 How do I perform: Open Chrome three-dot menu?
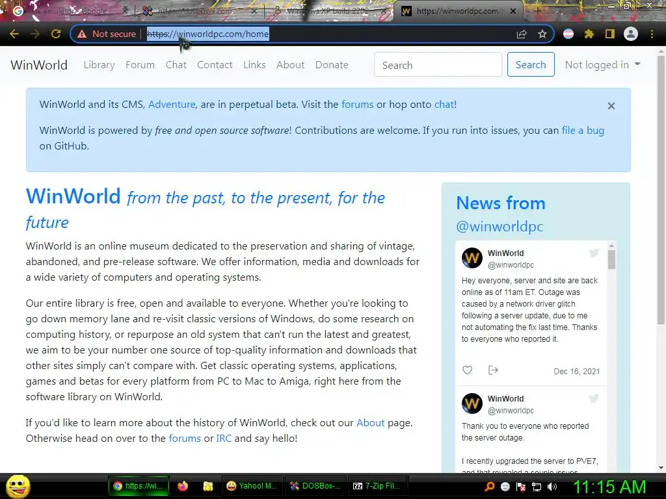(652, 34)
